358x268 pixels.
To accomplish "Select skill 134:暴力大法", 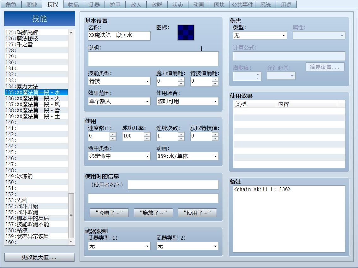I will click(36, 86).
